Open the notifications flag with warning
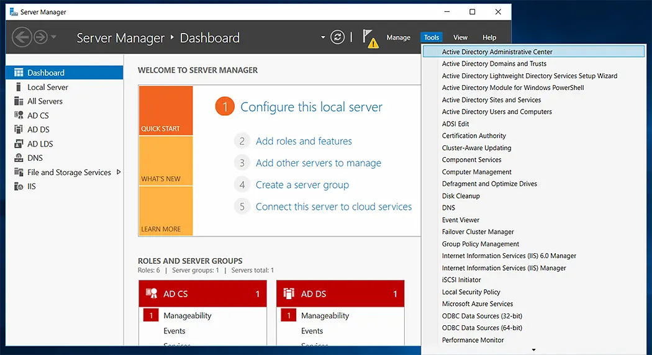 (x=370, y=38)
